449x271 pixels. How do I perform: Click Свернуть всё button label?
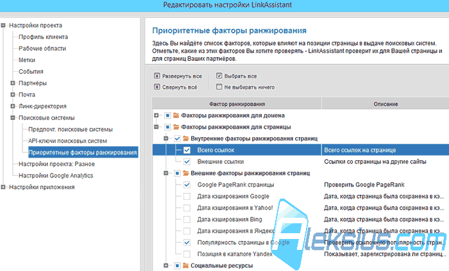(x=180, y=87)
